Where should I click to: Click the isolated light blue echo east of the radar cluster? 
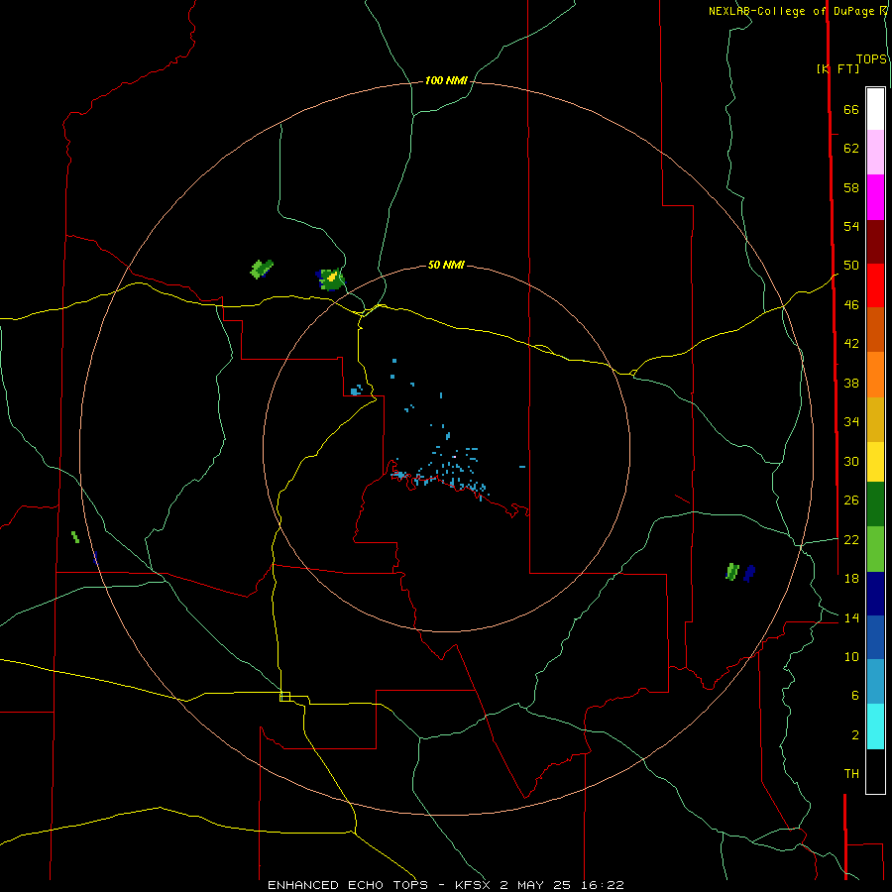pos(522,467)
